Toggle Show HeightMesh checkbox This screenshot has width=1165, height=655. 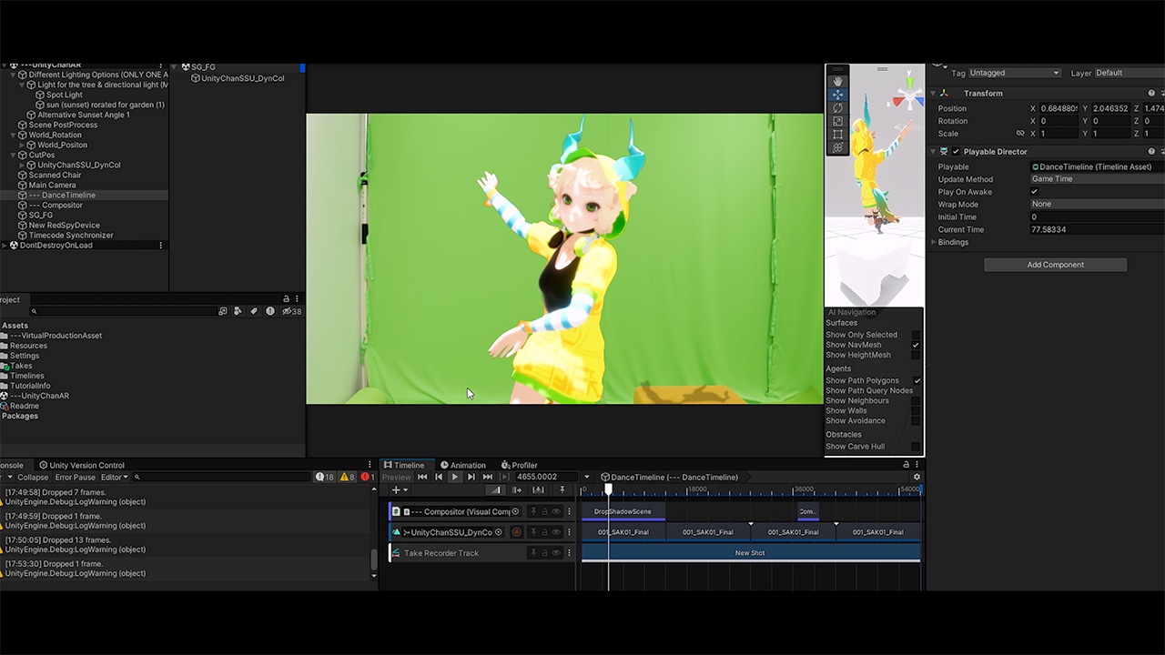click(916, 355)
